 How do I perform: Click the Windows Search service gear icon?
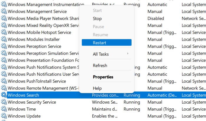[4, 95]
